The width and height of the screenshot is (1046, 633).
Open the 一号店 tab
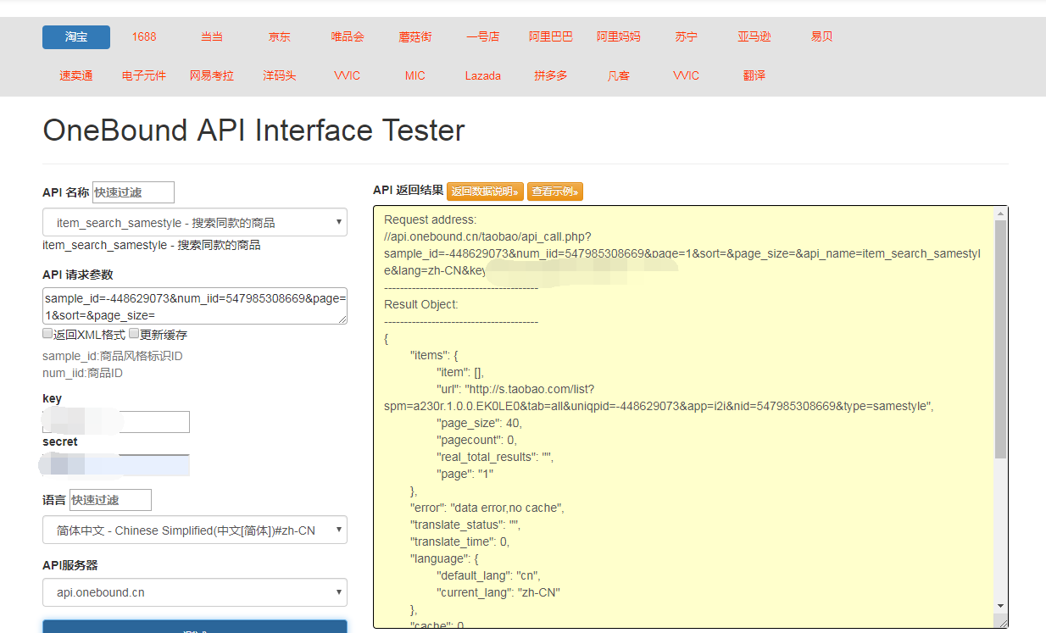[483, 37]
